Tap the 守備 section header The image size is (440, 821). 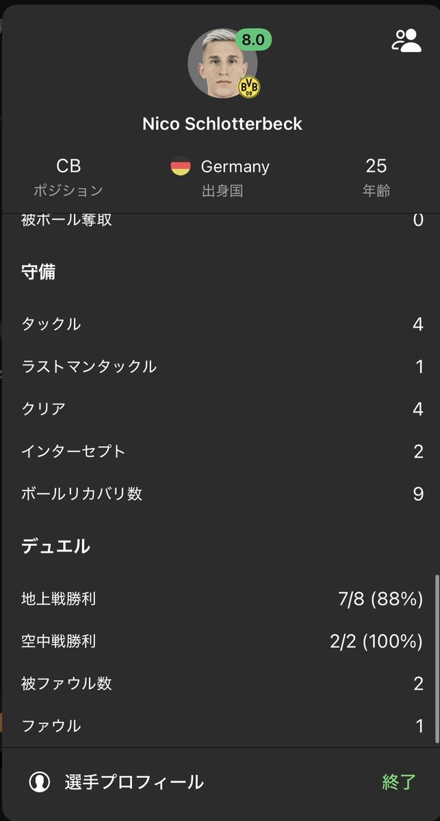pyautogui.click(x=39, y=272)
